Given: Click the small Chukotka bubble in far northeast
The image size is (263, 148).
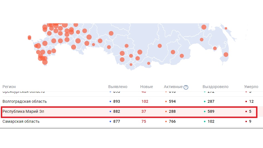Looking at the screenshot, I should click(x=226, y=28).
